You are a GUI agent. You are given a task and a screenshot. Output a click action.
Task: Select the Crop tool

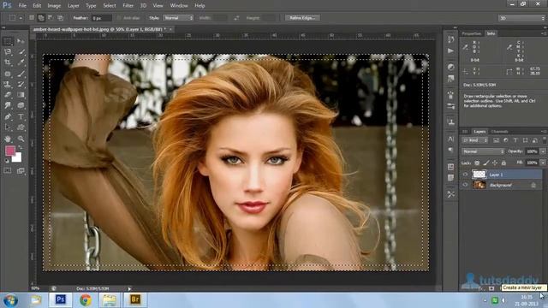tap(8, 62)
